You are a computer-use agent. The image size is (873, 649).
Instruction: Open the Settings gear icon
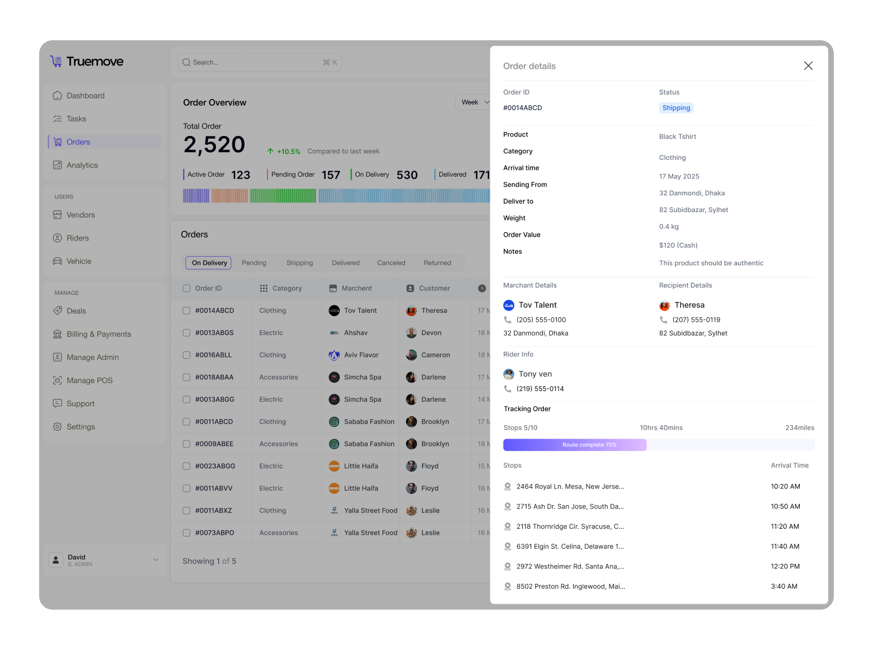tap(57, 427)
